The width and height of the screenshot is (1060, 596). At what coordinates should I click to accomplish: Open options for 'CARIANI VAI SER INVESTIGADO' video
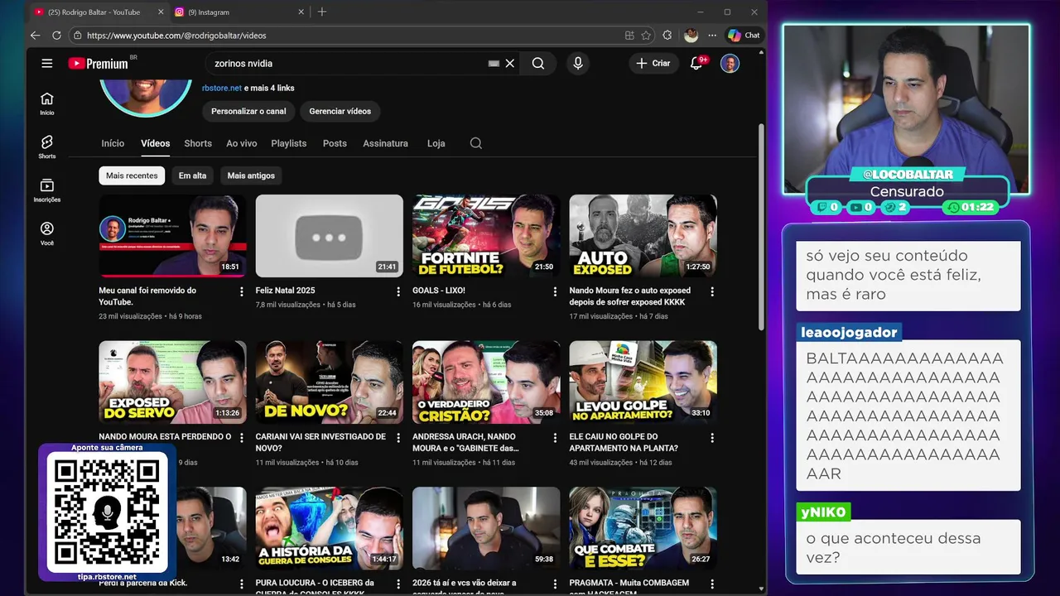coord(398,437)
